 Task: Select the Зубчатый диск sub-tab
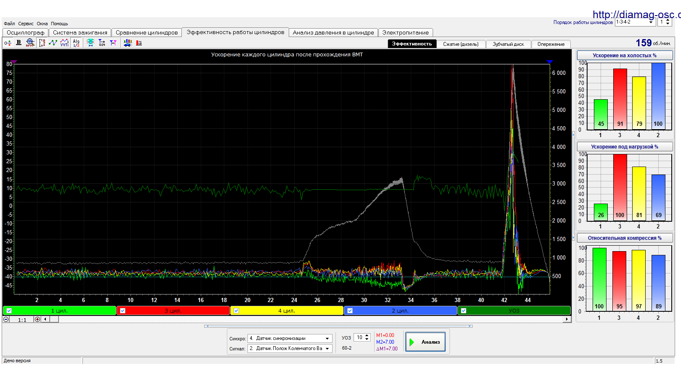(508, 44)
